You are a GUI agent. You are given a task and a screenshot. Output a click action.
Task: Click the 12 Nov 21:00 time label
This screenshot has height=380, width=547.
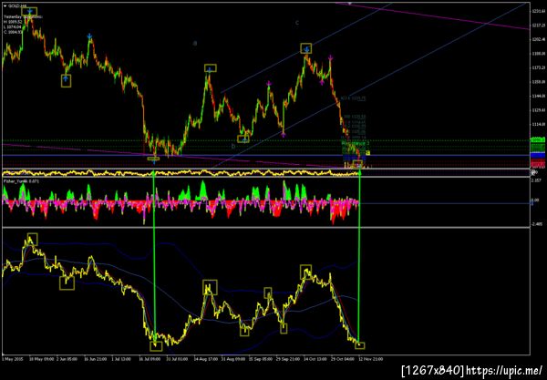[x=371, y=359]
